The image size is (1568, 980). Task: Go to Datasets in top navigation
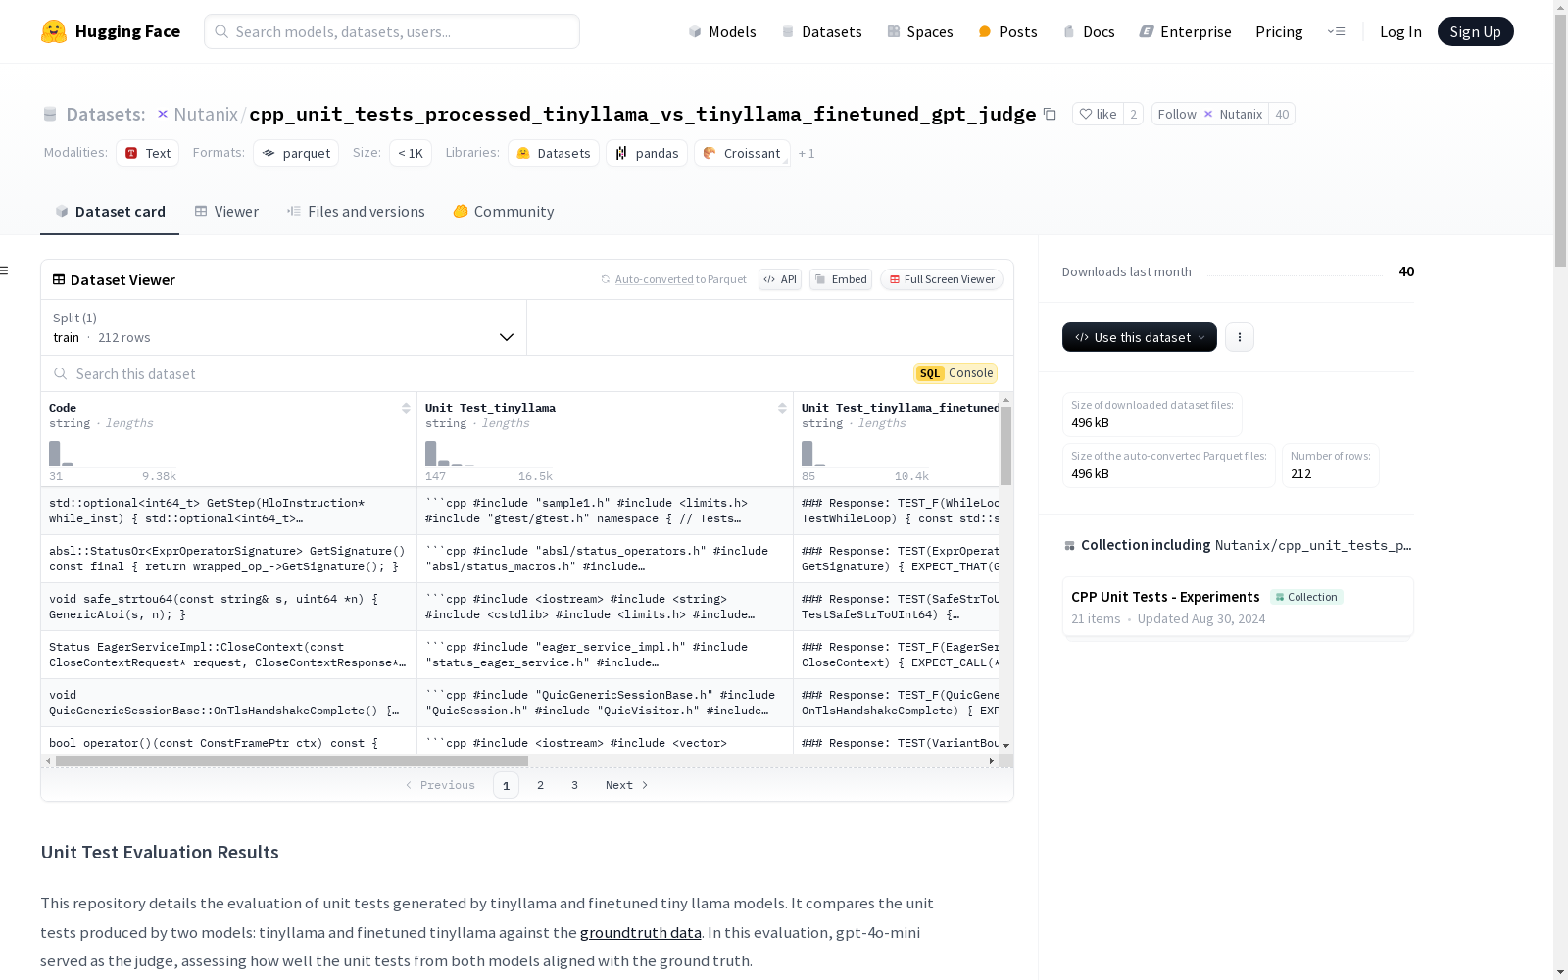pyautogui.click(x=821, y=31)
